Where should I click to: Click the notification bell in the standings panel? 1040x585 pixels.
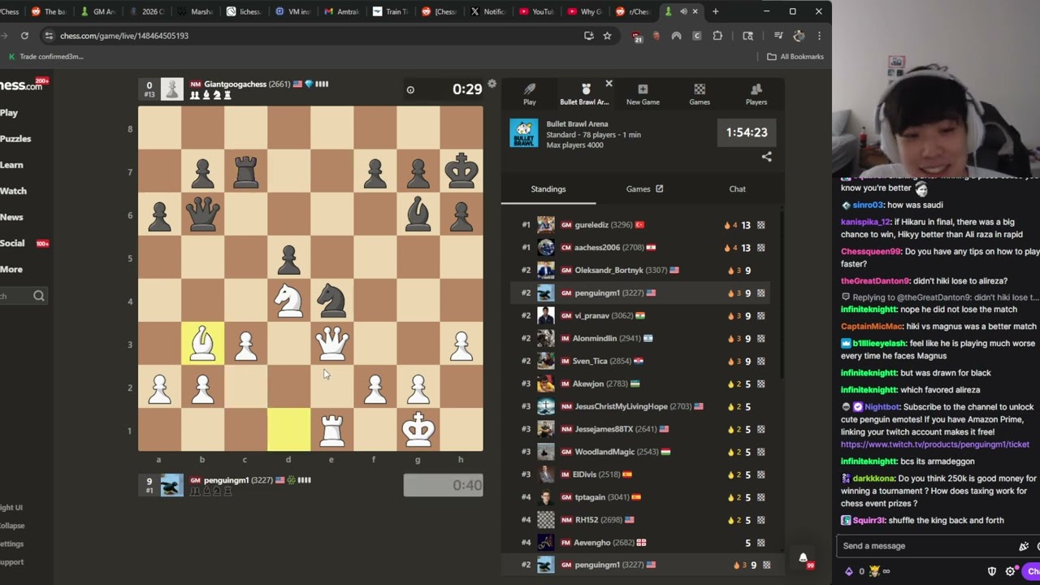tap(803, 558)
